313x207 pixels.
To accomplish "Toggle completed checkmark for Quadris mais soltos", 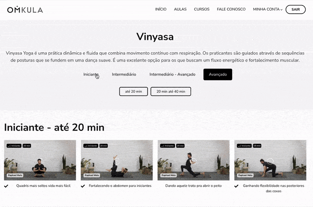I will point(6,186).
